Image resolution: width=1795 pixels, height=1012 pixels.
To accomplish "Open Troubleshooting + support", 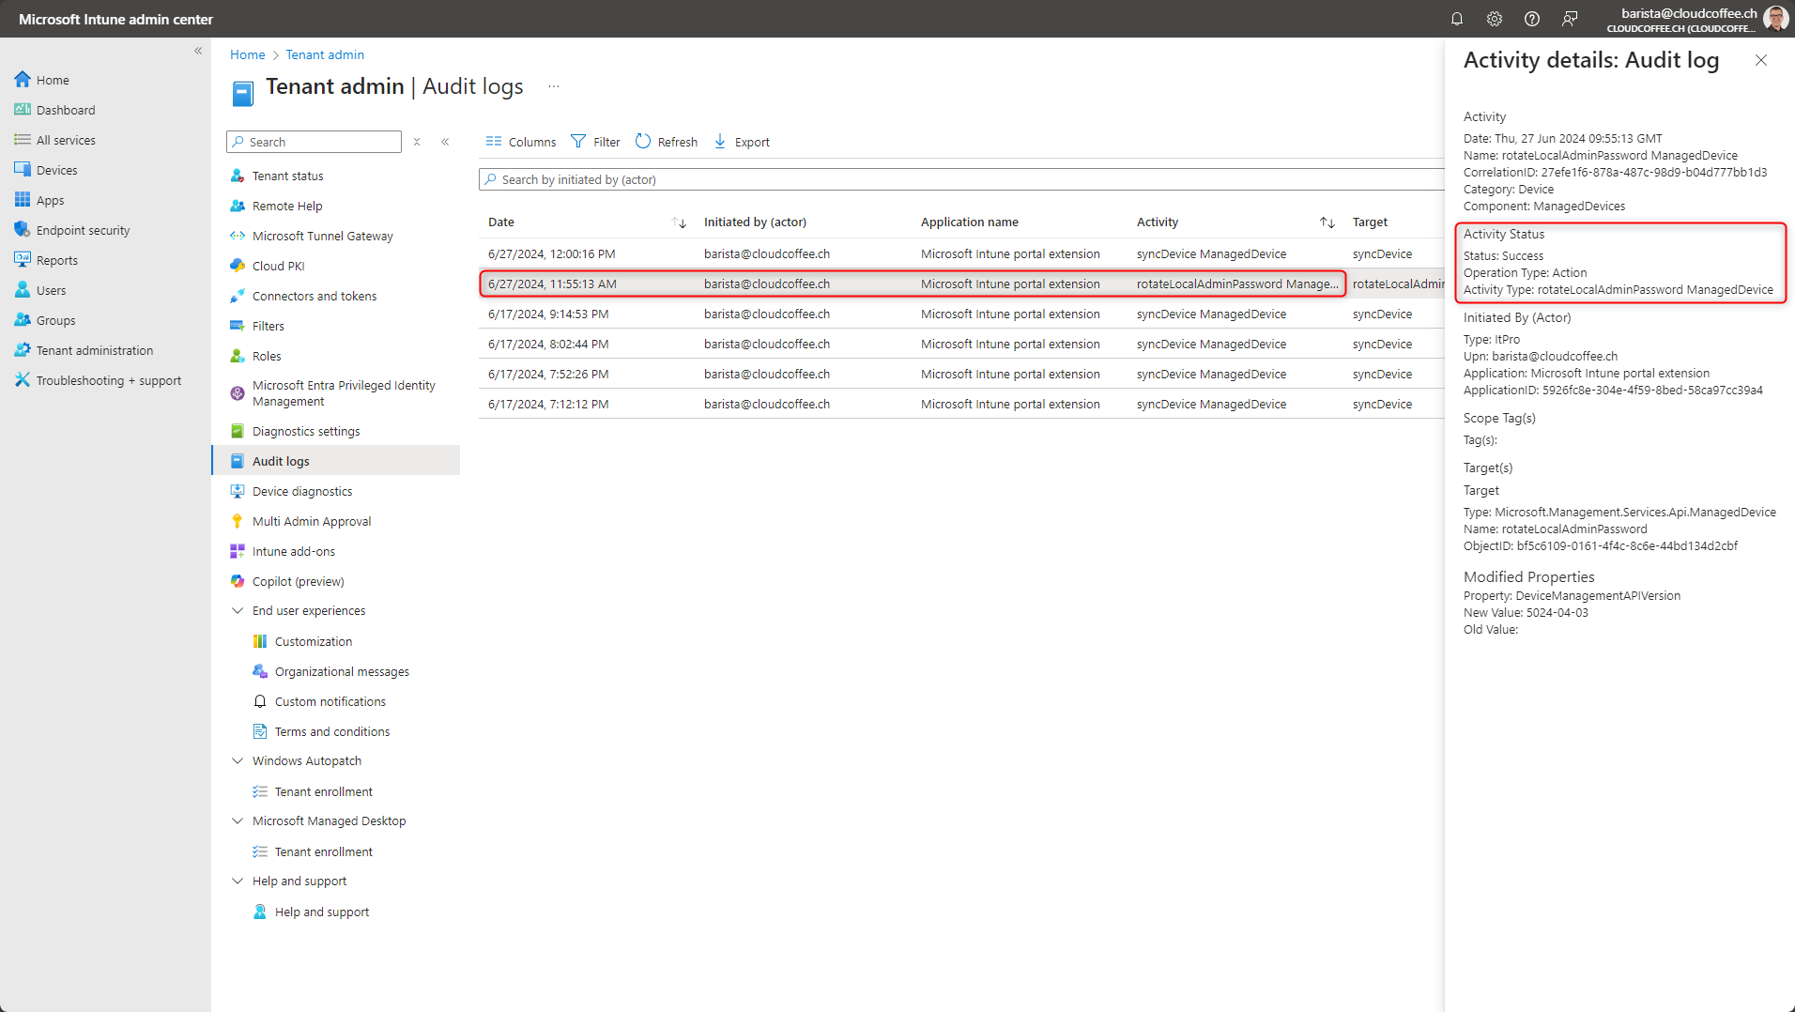I will tap(108, 380).
